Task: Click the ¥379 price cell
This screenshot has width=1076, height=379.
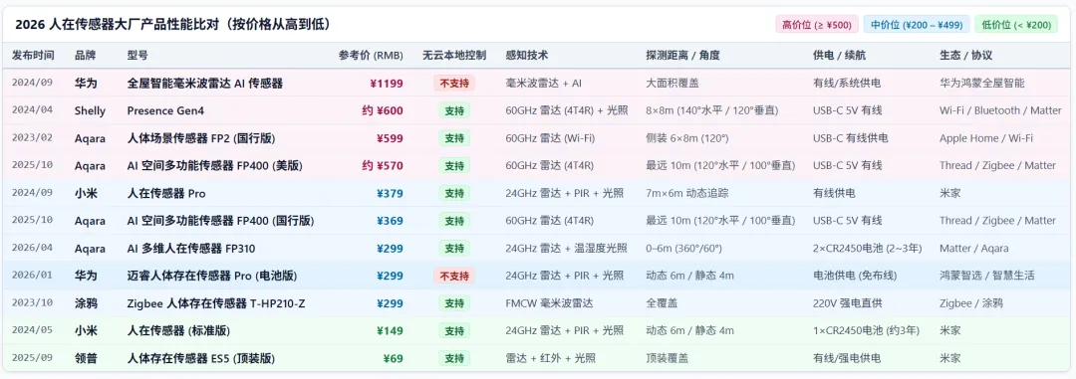Action: click(390, 193)
